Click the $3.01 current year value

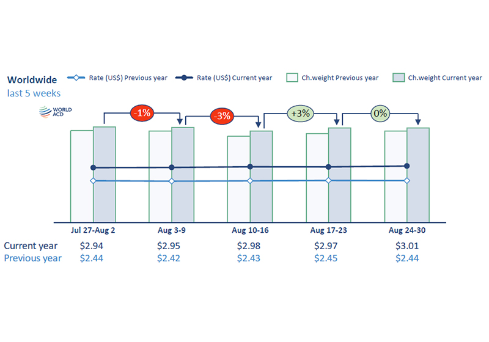coord(407,246)
